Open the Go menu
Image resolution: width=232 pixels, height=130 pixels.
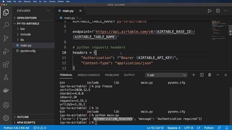[x=40, y=1]
